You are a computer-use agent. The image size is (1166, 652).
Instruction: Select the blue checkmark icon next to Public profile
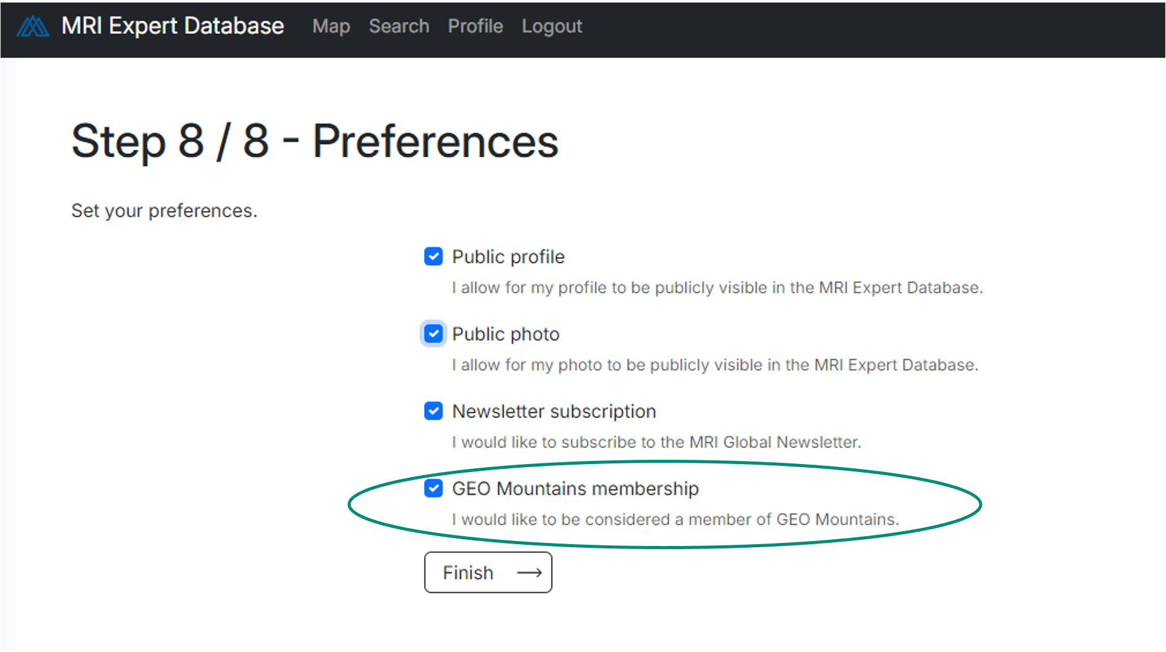pos(433,256)
